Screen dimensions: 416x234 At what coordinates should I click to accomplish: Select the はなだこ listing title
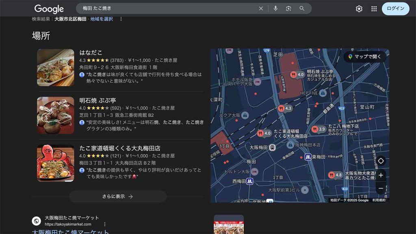pos(91,52)
